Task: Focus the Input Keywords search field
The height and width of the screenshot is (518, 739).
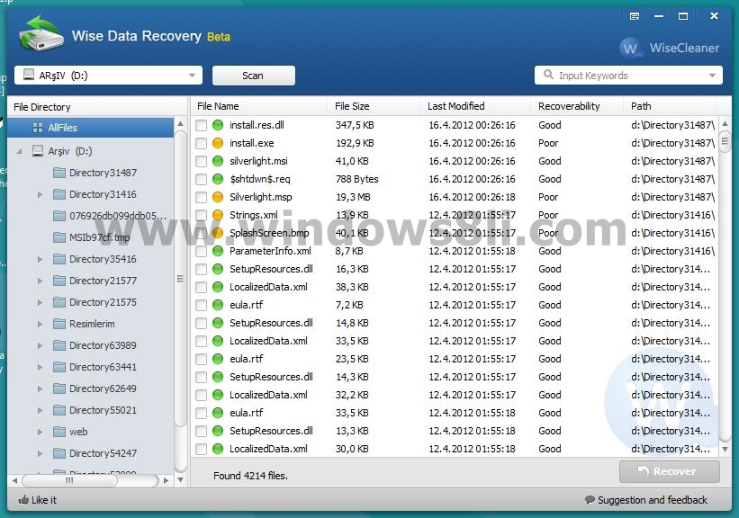Action: click(627, 76)
